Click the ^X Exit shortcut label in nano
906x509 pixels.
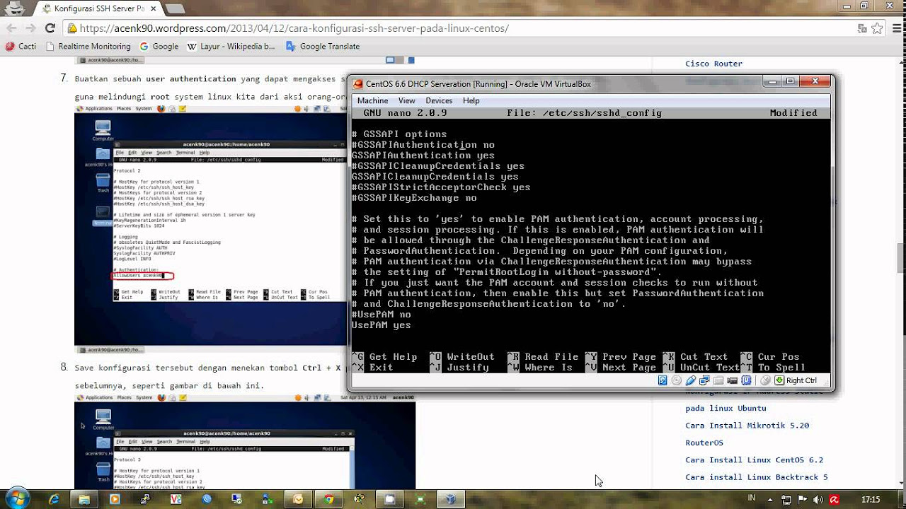tap(372, 368)
